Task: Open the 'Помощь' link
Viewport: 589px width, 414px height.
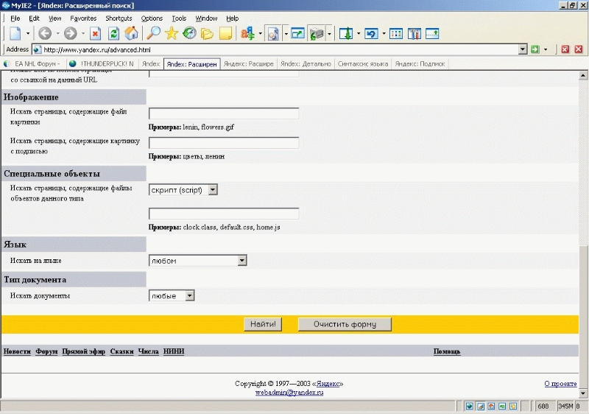Action: coord(447,351)
